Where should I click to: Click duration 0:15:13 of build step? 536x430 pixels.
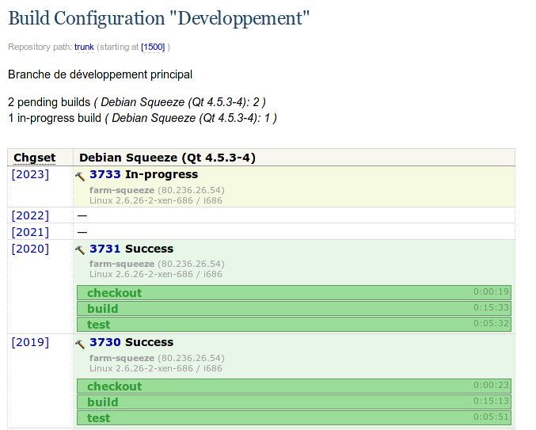[x=491, y=401]
